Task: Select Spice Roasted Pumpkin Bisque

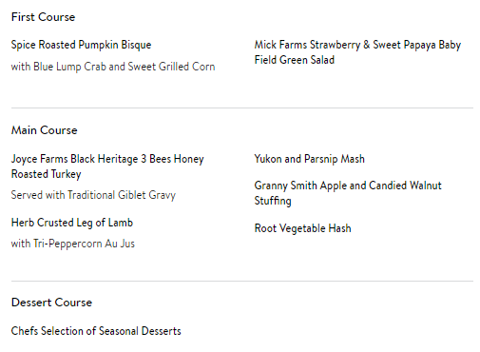Action: click(81, 45)
